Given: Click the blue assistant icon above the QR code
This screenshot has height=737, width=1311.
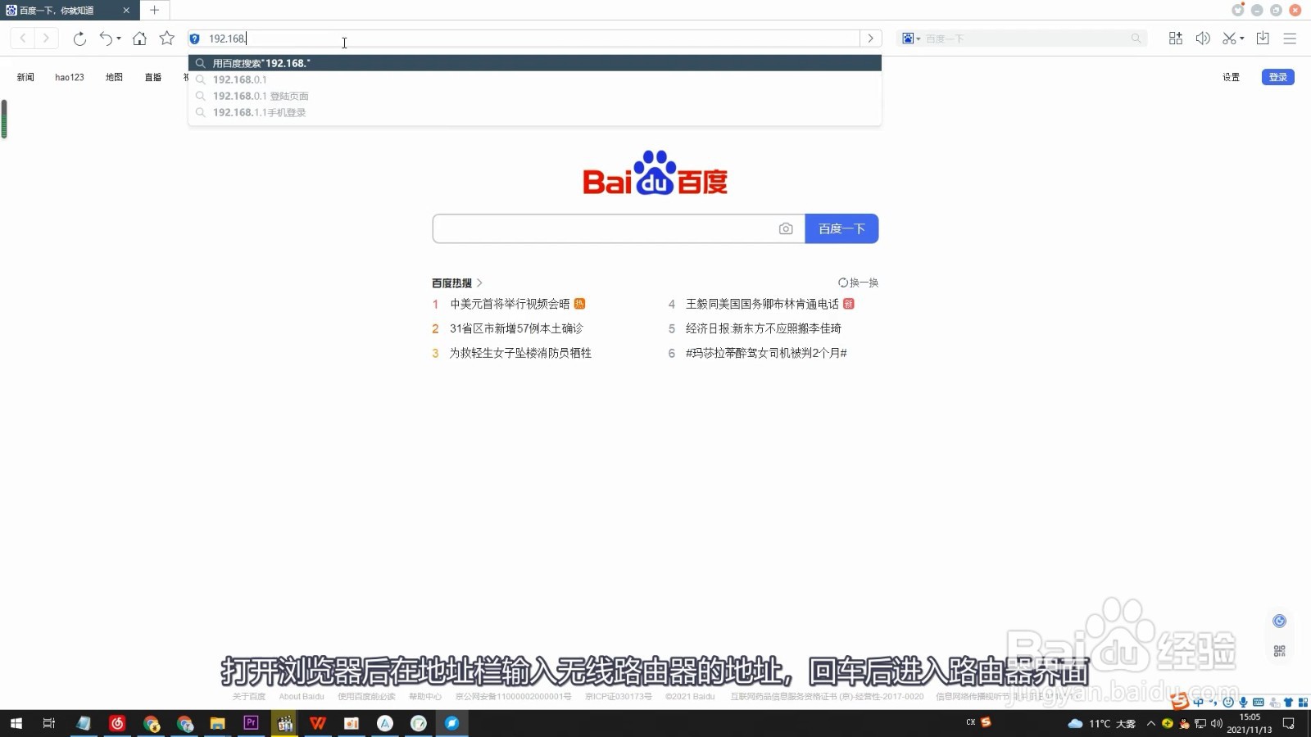Looking at the screenshot, I should point(1279,621).
